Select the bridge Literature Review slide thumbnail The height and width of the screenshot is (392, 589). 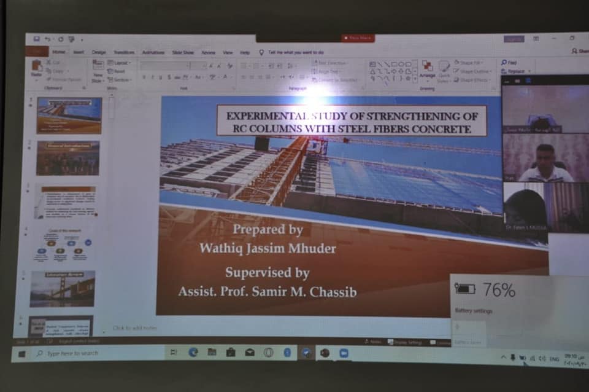click(x=62, y=288)
